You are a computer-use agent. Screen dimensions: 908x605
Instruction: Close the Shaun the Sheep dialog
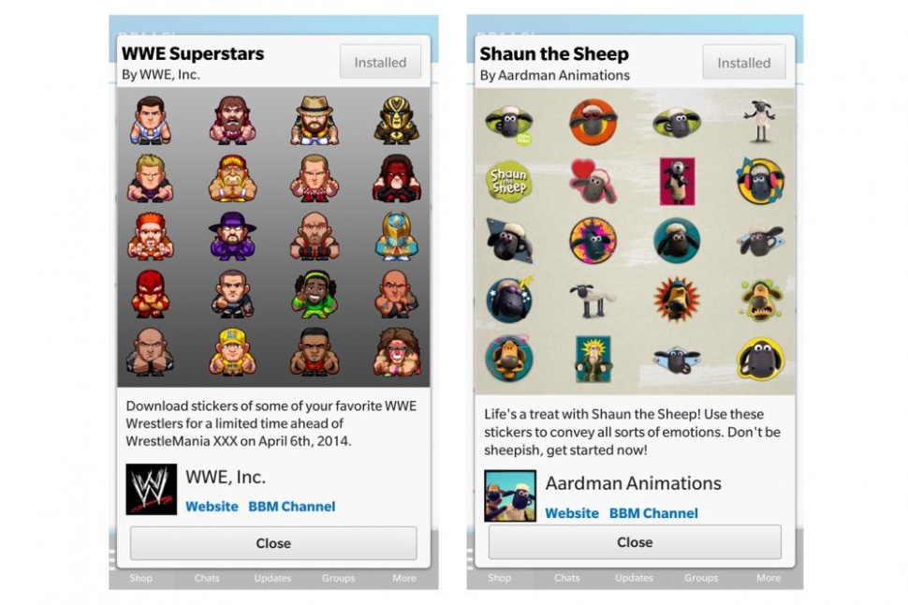635,542
